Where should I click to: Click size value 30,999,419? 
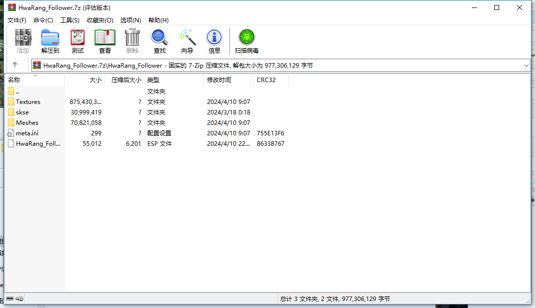pyautogui.click(x=86, y=112)
